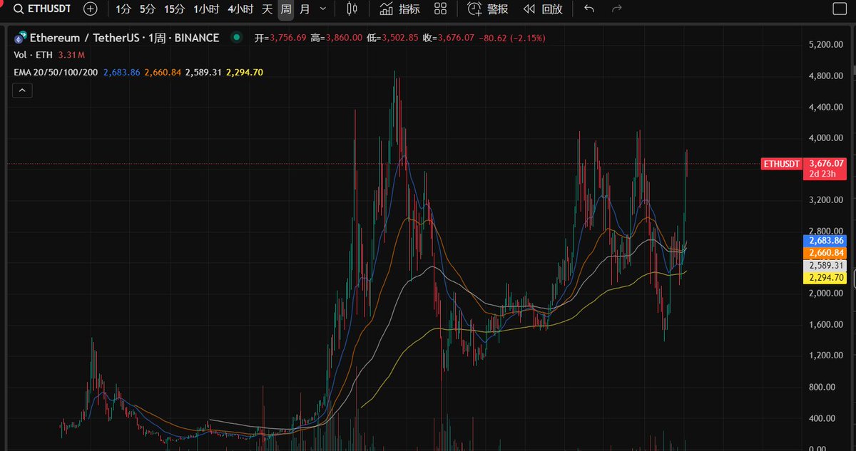Image resolution: width=856 pixels, height=451 pixels.
Task: Open the candlestick chart type selector
Action: (x=350, y=9)
